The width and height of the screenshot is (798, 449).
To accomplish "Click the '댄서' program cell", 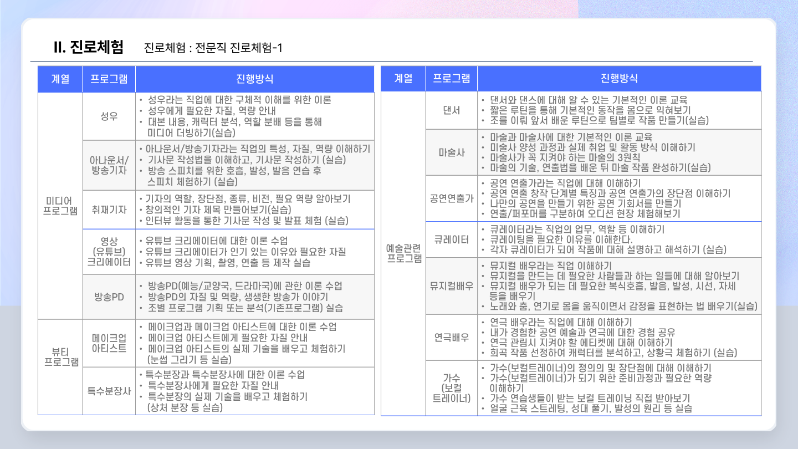I will click(452, 110).
